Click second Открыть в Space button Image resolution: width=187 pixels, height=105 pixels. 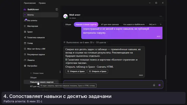coord(98,71)
